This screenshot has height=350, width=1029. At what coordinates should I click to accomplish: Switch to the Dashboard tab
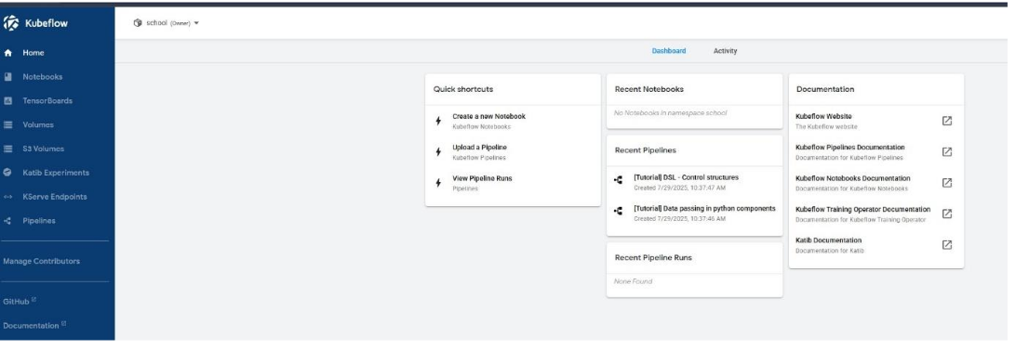point(669,51)
